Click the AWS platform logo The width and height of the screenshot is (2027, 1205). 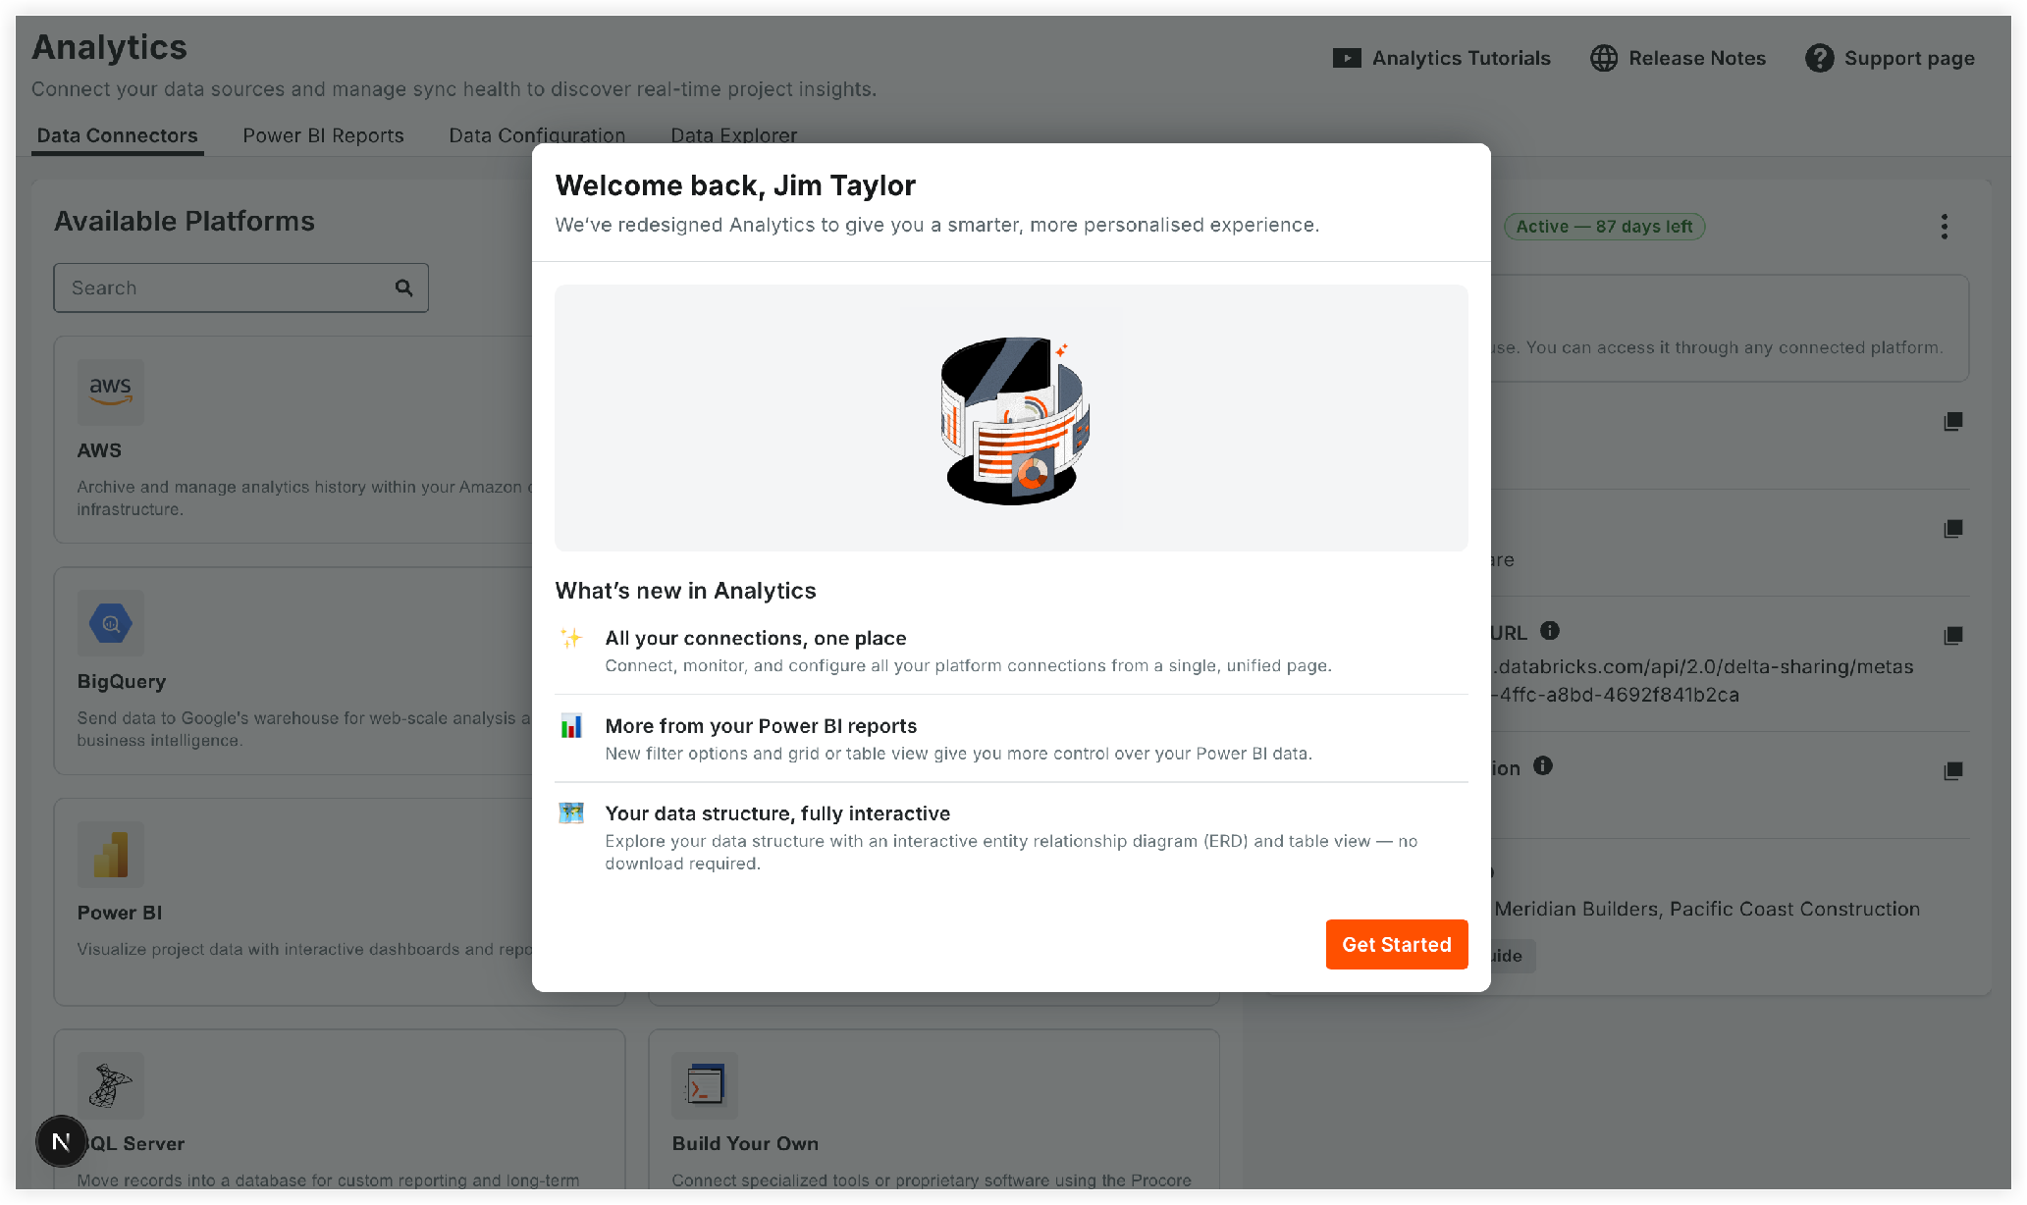click(x=111, y=392)
